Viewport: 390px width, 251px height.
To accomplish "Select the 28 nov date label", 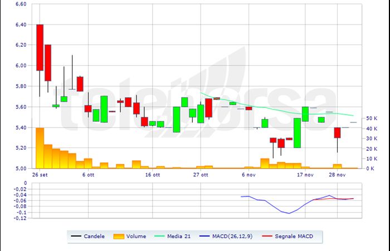I will click(x=337, y=174).
